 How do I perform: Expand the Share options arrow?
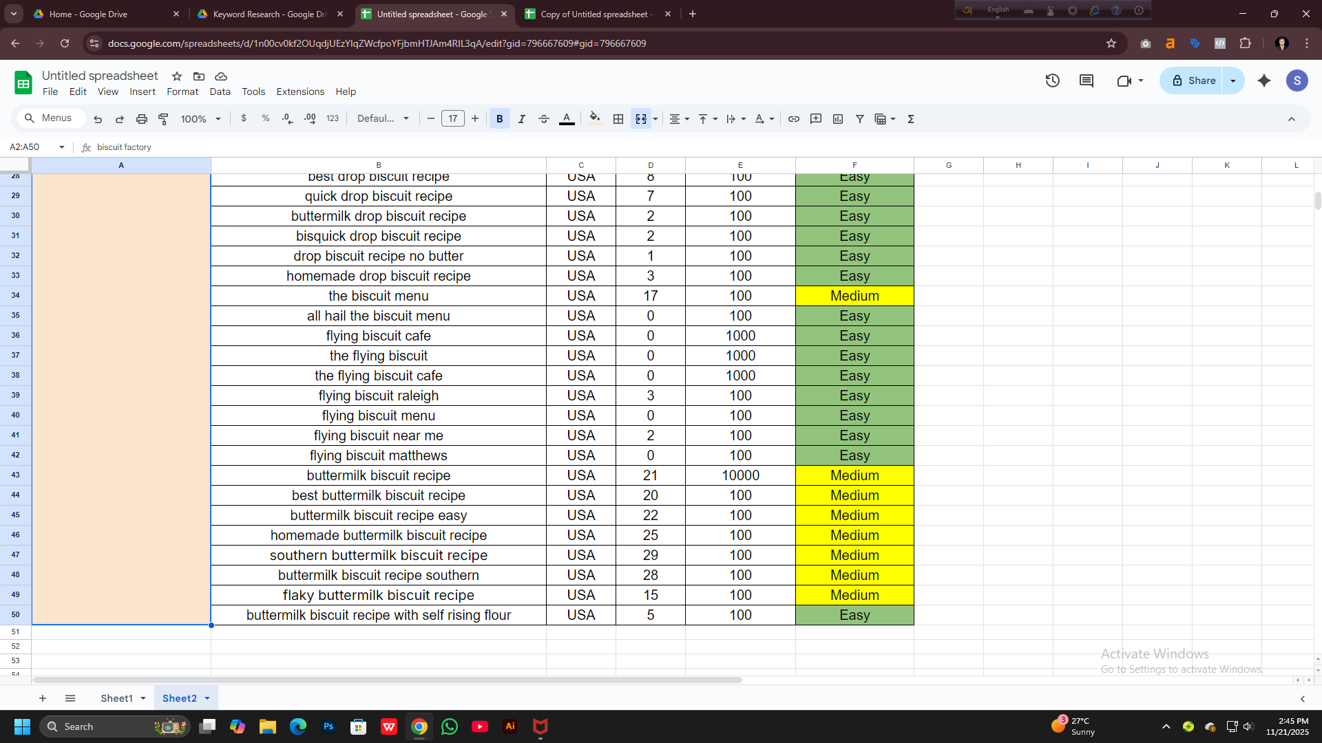1233,80
